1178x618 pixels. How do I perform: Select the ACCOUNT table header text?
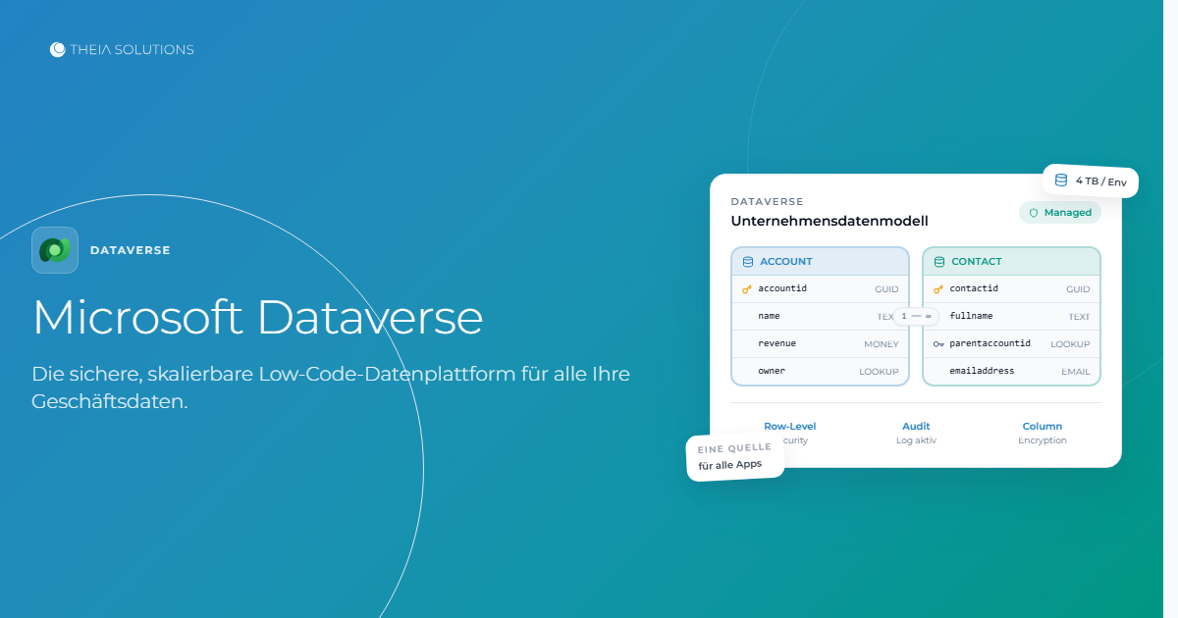coord(786,262)
